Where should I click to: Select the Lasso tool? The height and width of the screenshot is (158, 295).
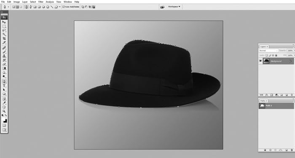pos(4,30)
